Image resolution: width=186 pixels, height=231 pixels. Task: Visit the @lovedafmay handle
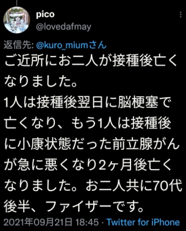click(64, 27)
